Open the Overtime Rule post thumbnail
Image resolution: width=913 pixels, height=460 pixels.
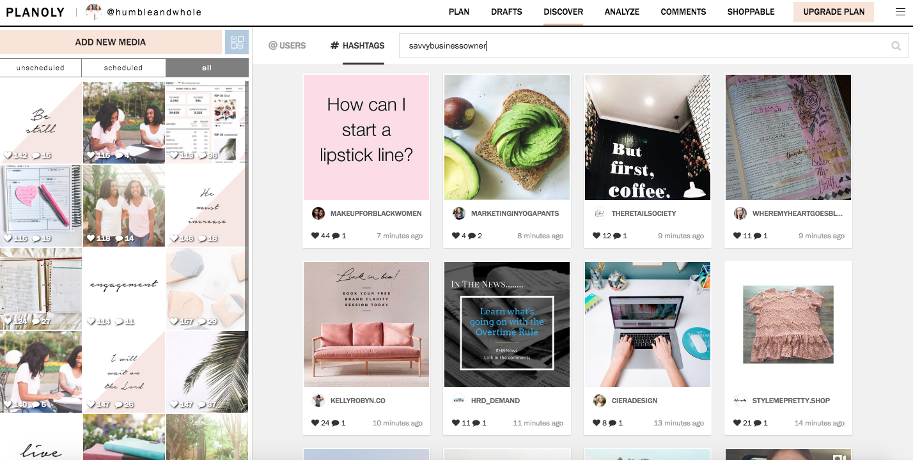pyautogui.click(x=507, y=325)
